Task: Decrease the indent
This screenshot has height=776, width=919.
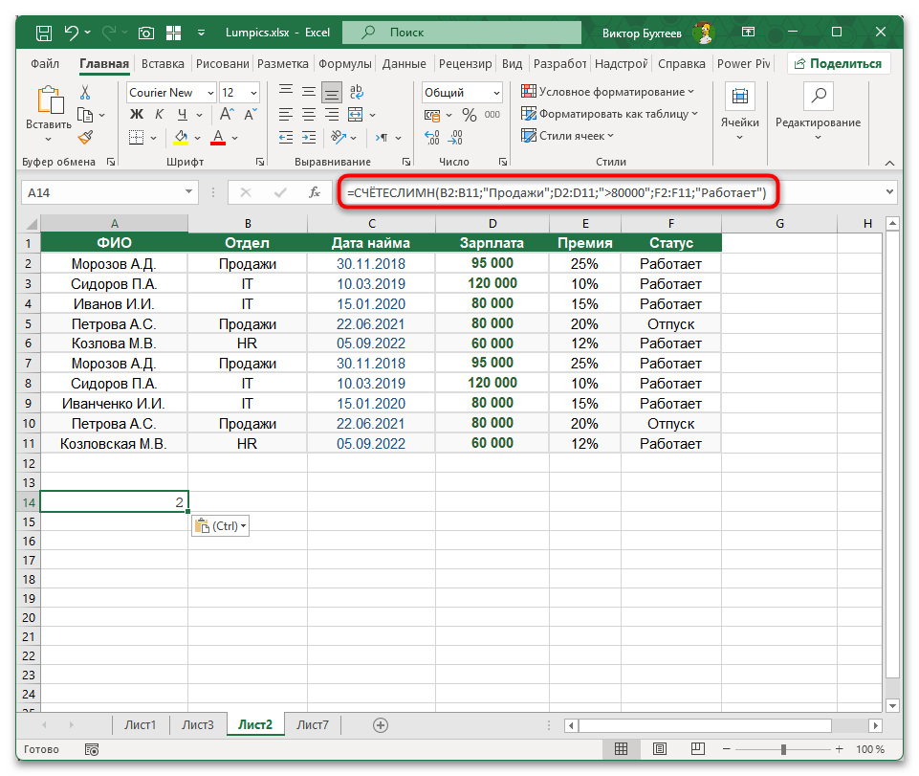Action: point(286,138)
